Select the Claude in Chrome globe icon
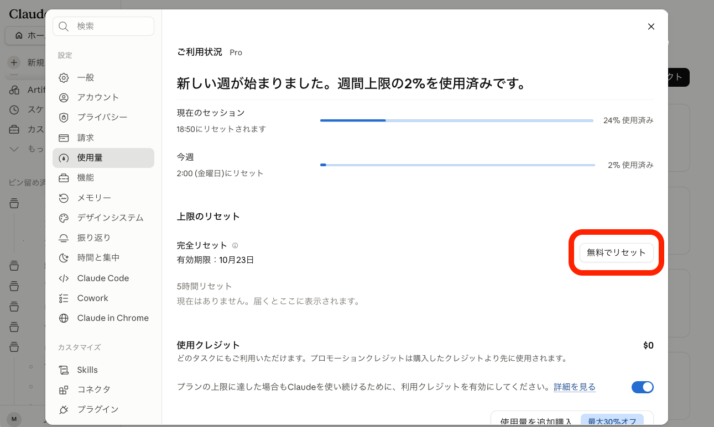 tap(64, 318)
